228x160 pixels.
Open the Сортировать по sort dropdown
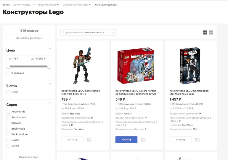[88, 32]
